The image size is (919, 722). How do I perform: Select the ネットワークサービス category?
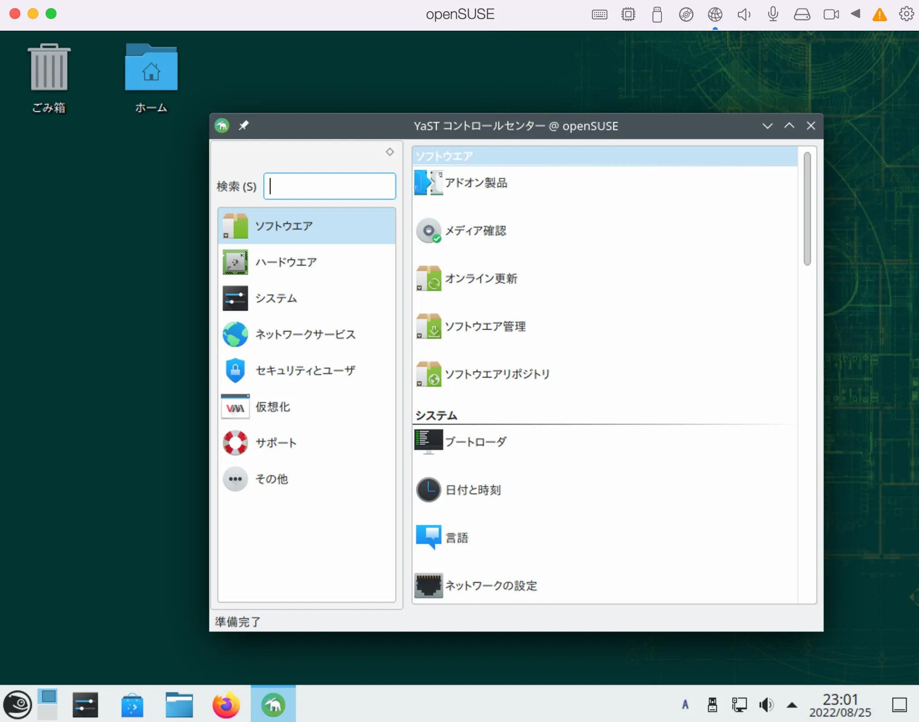305,335
